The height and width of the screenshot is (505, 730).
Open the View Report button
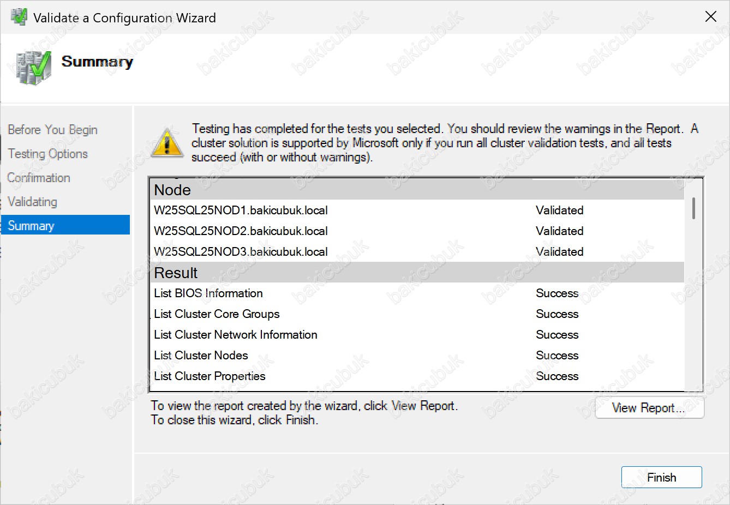649,408
